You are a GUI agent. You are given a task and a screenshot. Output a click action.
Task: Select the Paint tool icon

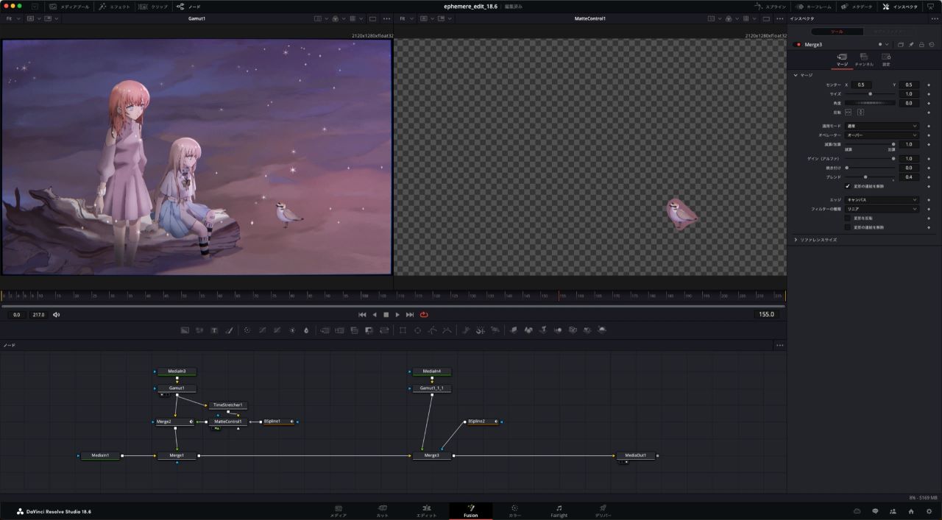[x=229, y=330]
